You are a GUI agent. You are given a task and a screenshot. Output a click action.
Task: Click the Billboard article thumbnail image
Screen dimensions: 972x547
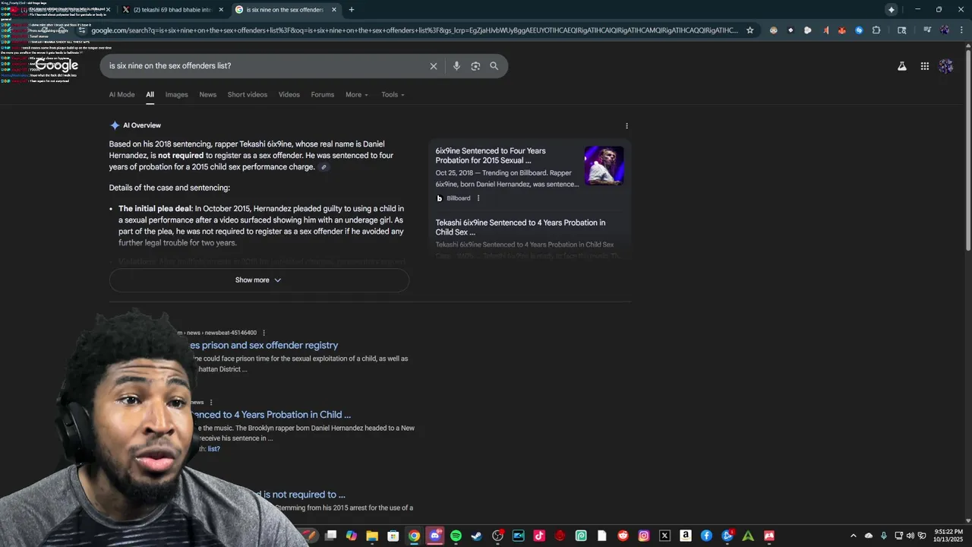[604, 166]
